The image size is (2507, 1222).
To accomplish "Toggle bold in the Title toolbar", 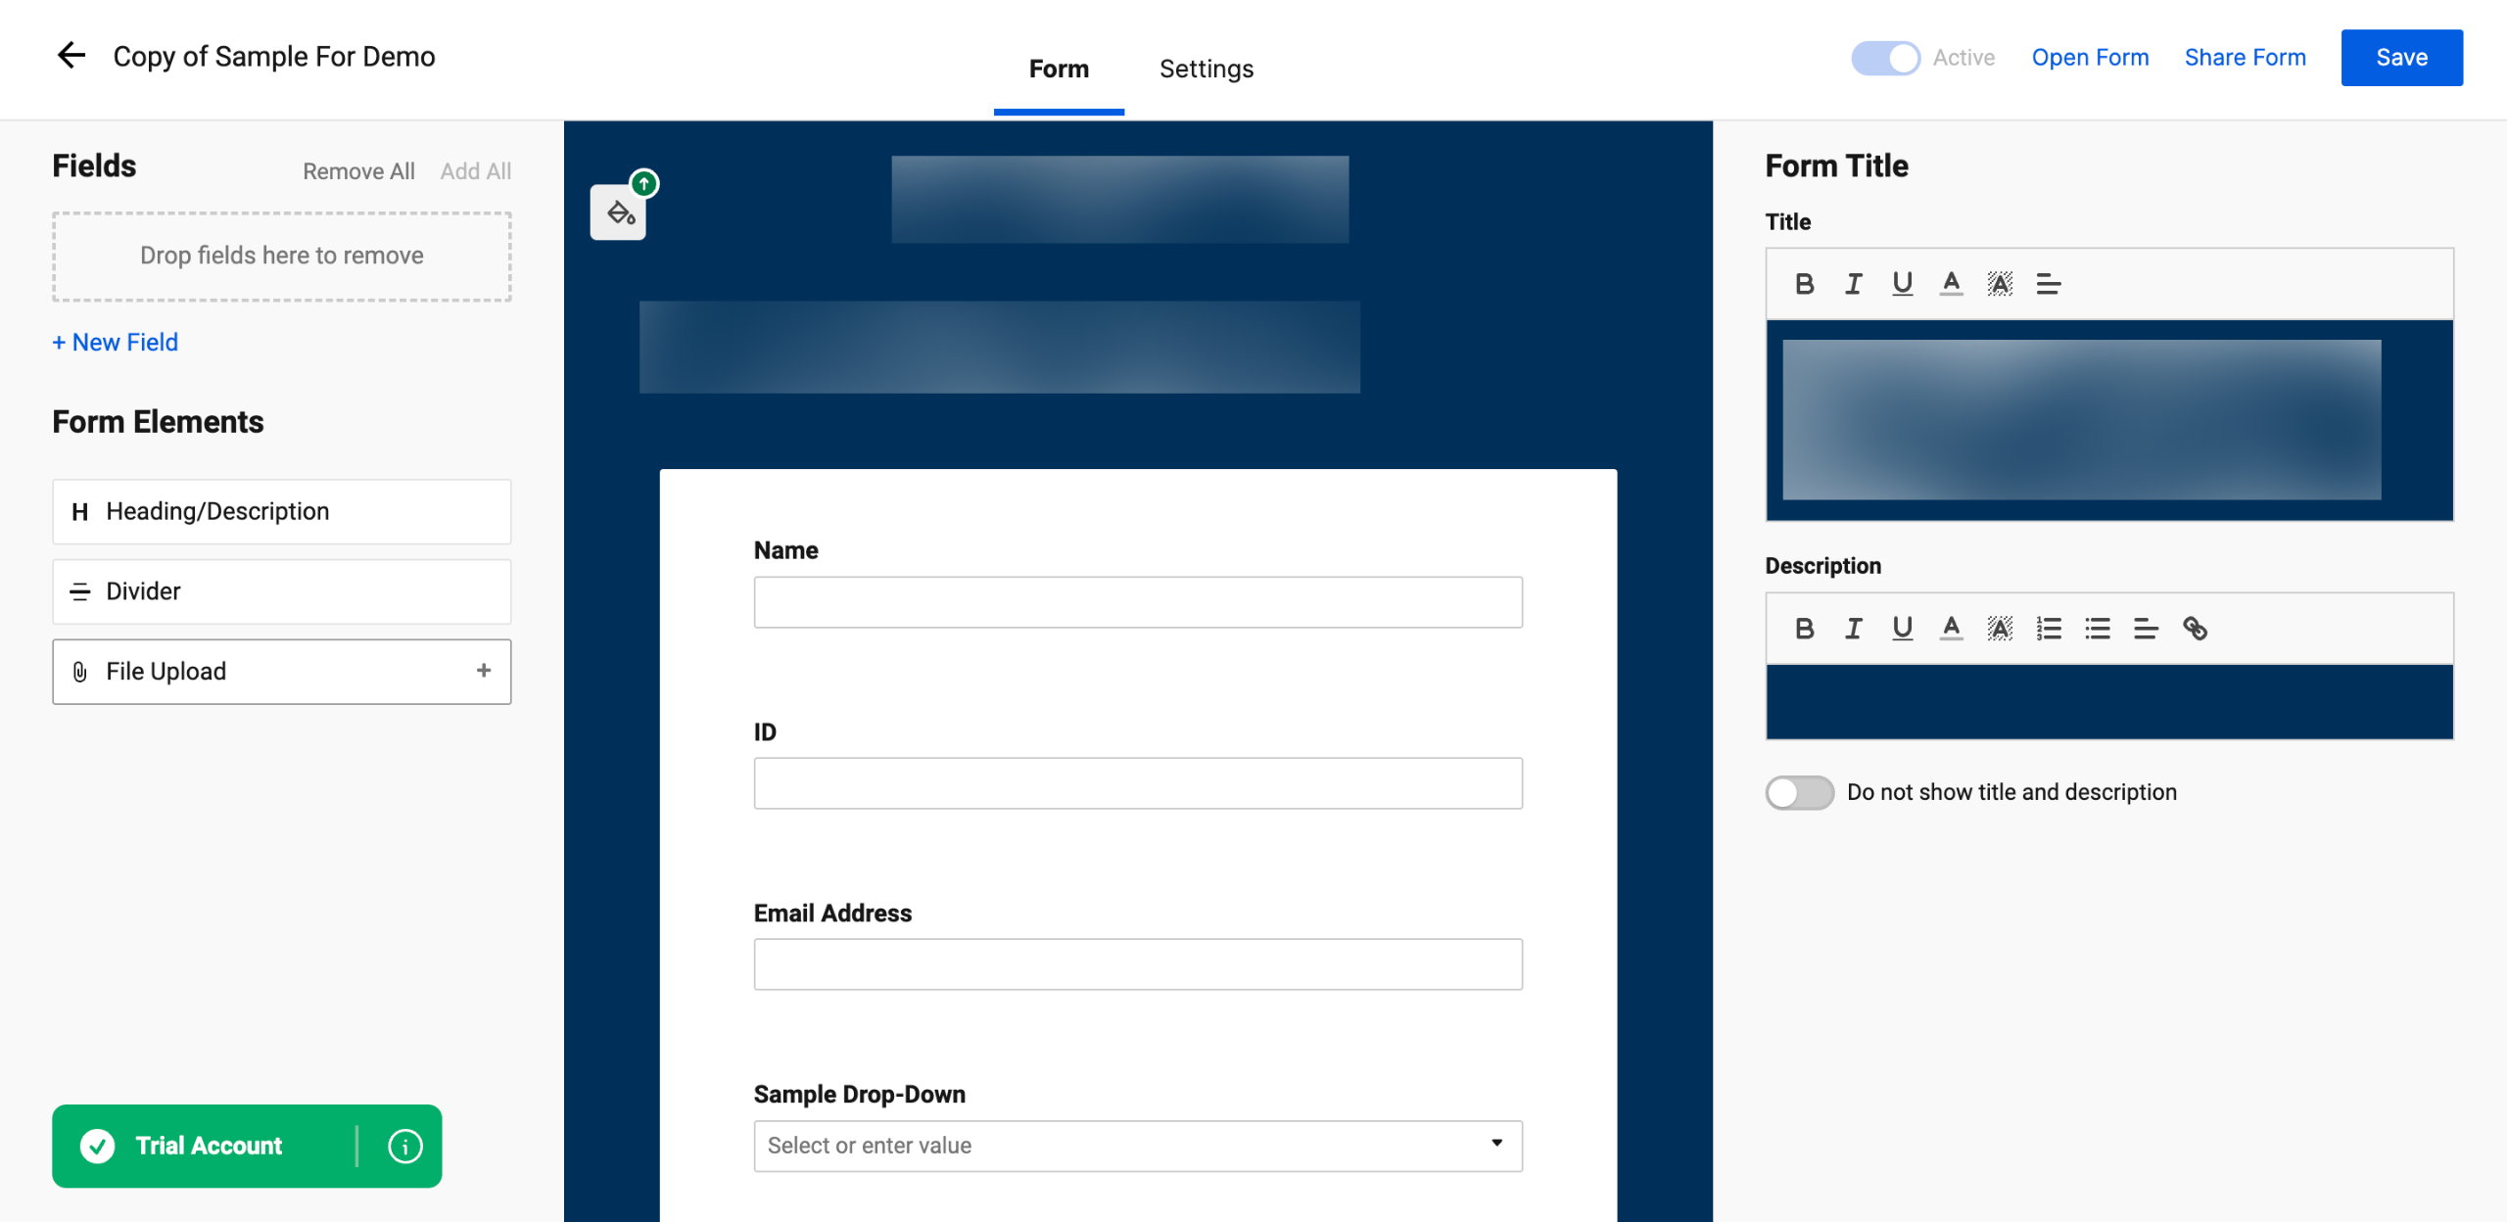I will [1804, 284].
